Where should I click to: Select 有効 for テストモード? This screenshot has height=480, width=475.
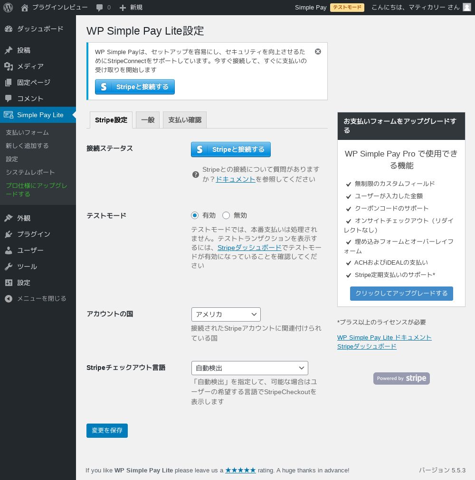(195, 215)
